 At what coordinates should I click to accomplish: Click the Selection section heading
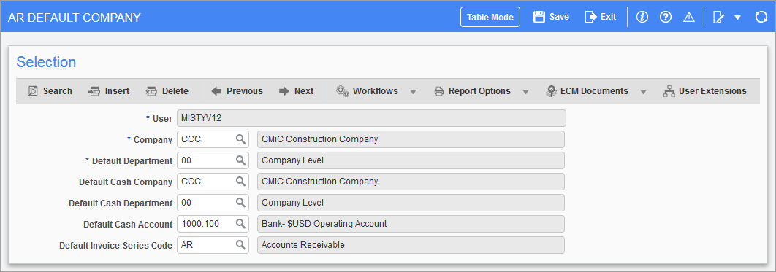coord(46,62)
